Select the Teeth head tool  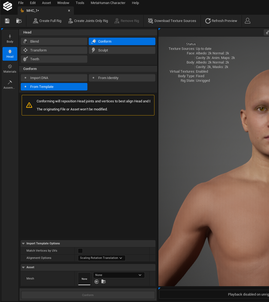point(54,59)
